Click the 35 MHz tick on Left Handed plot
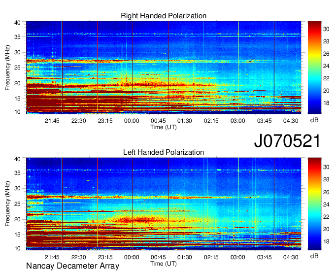 17,173
